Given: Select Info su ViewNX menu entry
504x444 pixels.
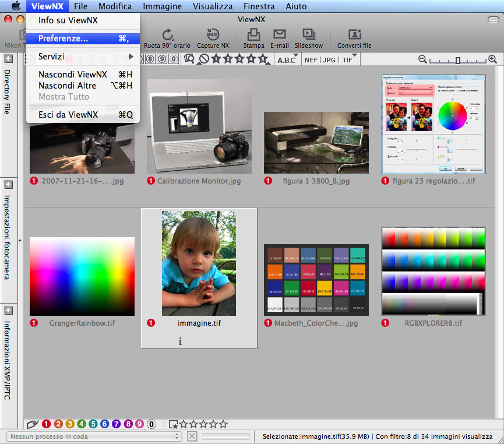Looking at the screenshot, I should point(83,20).
